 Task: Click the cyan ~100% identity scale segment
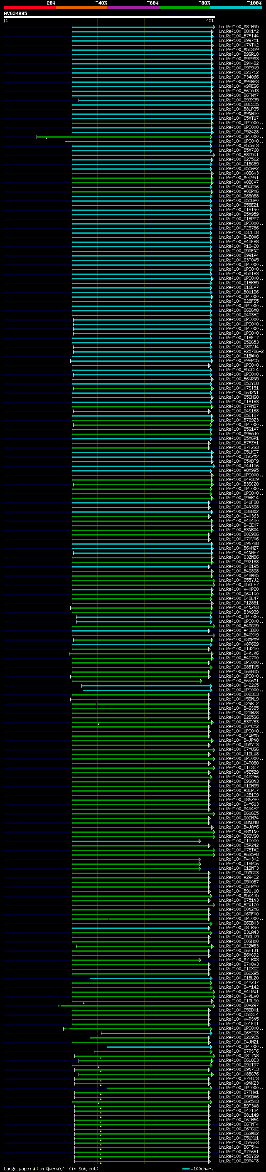point(236,7)
